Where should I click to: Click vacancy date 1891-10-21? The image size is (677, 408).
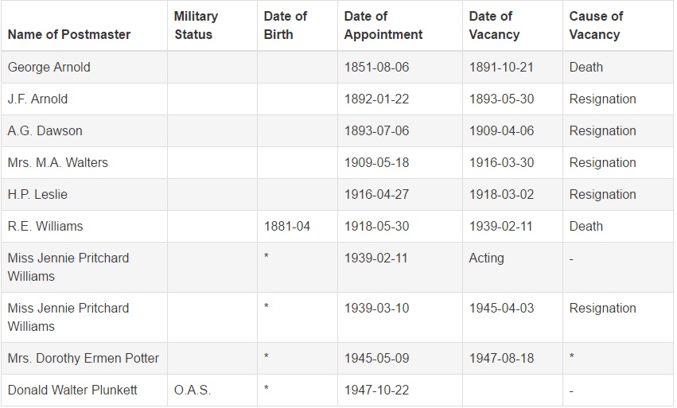[x=501, y=67]
